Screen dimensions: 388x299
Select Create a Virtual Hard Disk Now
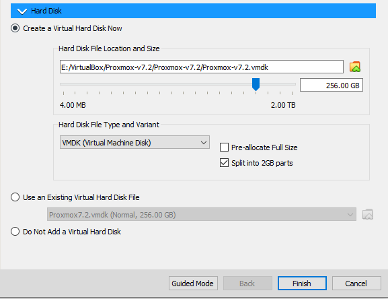[15, 28]
